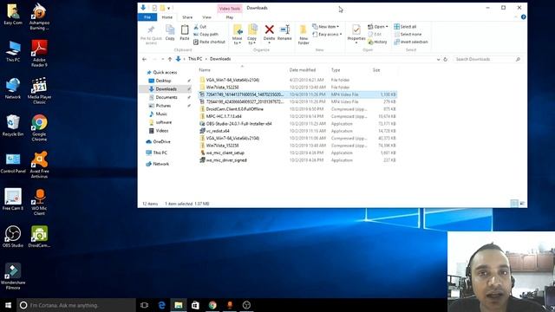Viewport: 555px width, 312px height.
Task: Switch to the Play ribbon tab
Action: [230, 17]
